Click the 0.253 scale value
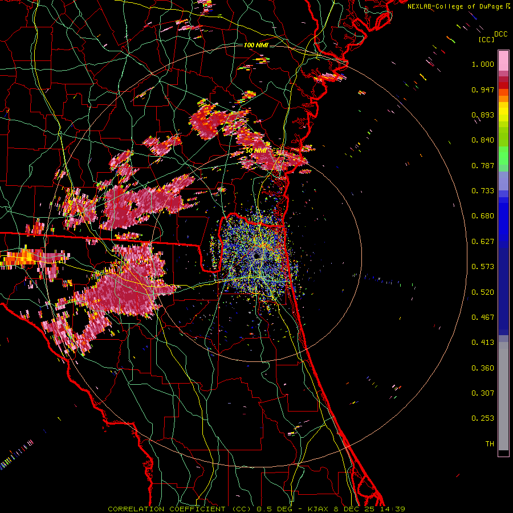Viewport: 513px width, 513px height. [x=483, y=418]
